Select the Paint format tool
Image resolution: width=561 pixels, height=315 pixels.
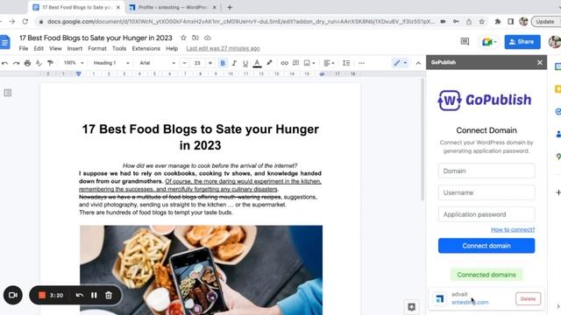[50, 63]
